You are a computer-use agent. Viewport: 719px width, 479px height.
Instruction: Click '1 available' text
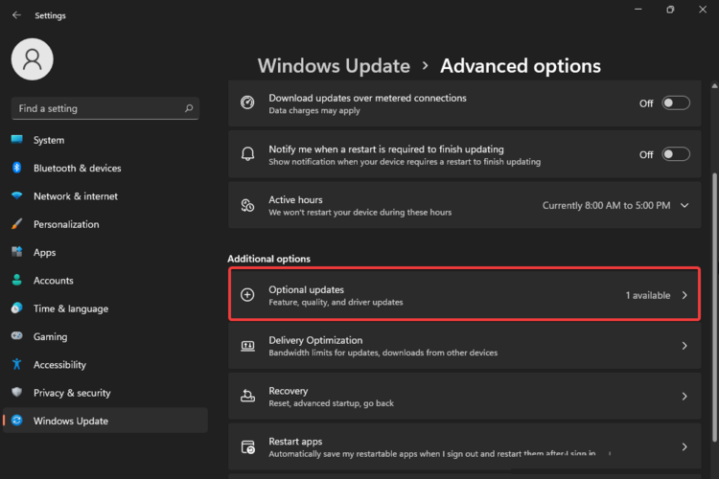648,295
